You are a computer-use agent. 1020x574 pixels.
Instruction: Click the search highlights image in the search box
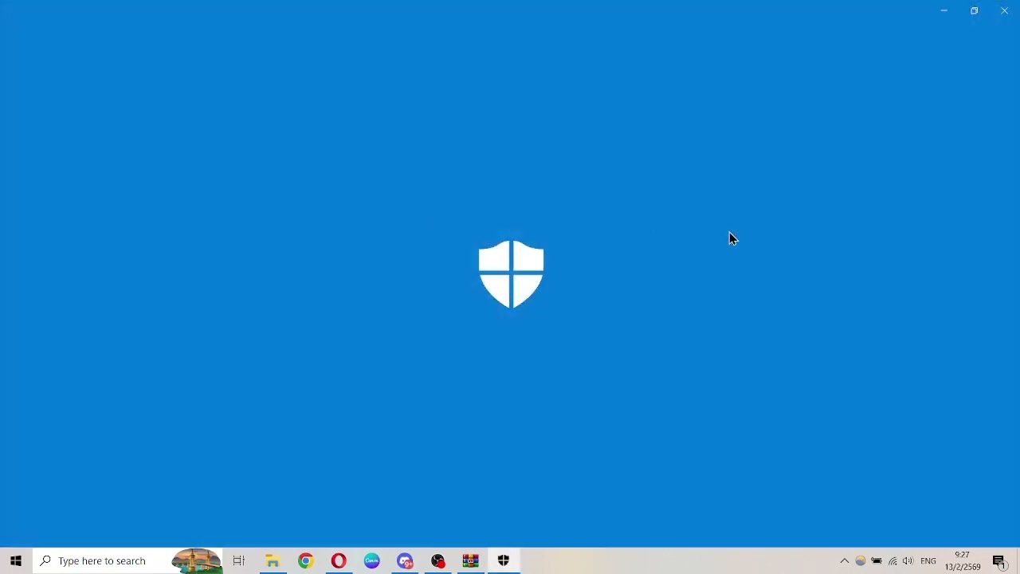pyautogui.click(x=196, y=560)
